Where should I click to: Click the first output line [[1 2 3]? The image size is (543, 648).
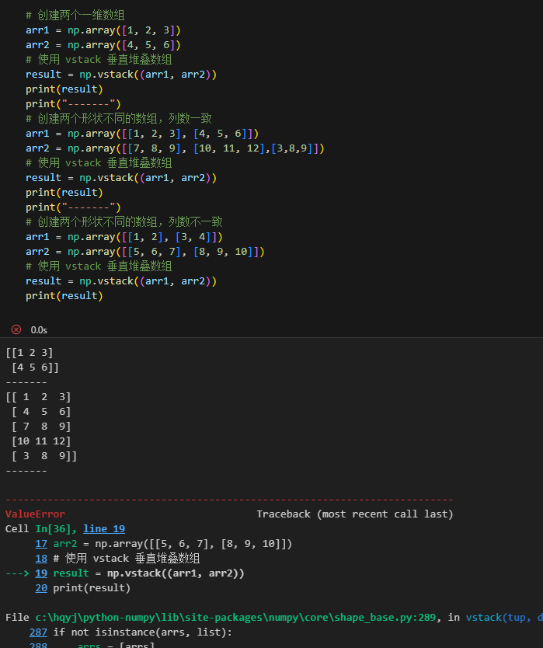point(29,353)
